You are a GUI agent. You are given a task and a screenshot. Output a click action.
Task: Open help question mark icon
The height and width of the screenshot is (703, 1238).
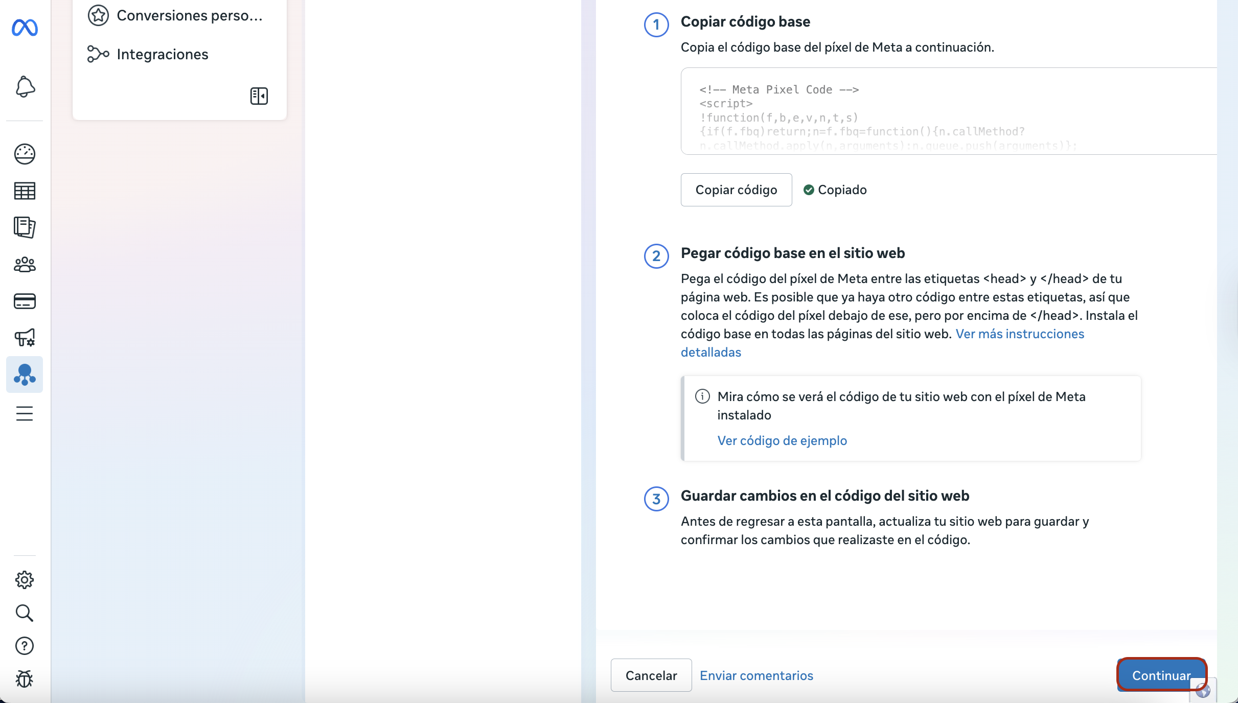point(25,646)
